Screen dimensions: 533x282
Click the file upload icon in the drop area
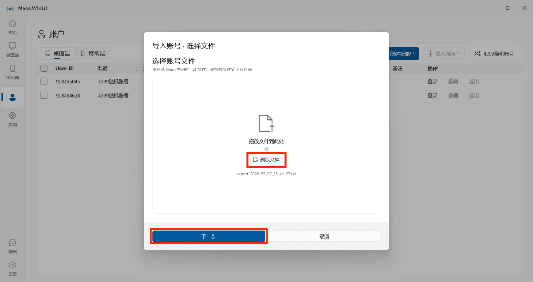tap(266, 123)
